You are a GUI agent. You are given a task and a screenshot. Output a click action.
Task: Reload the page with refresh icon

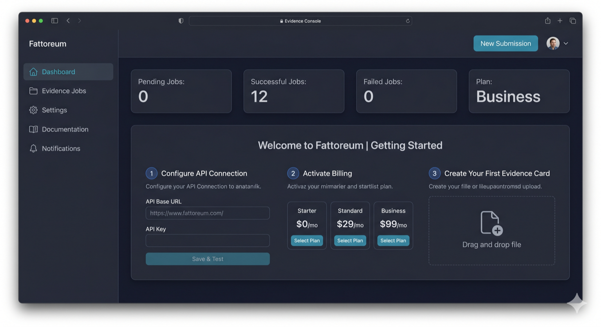tap(408, 21)
